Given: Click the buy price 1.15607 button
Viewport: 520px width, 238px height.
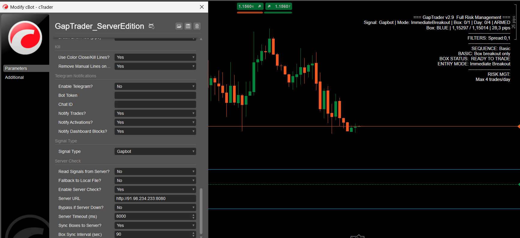Looking at the screenshot, I should click(x=279, y=6).
